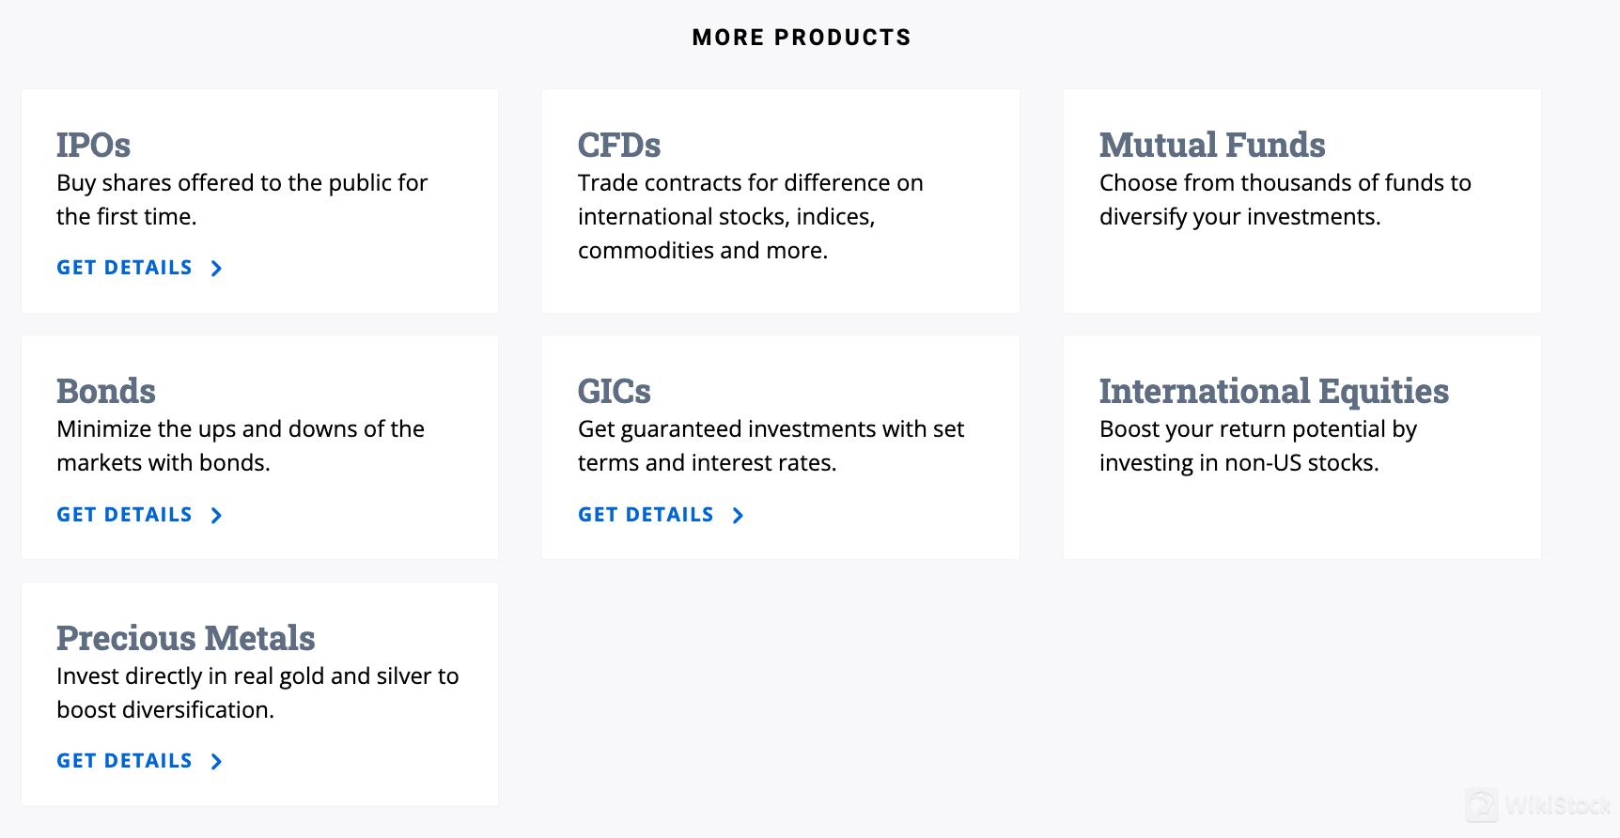Click the Precious Metals heading
Viewport: 1620px width, 838px height.
186,638
